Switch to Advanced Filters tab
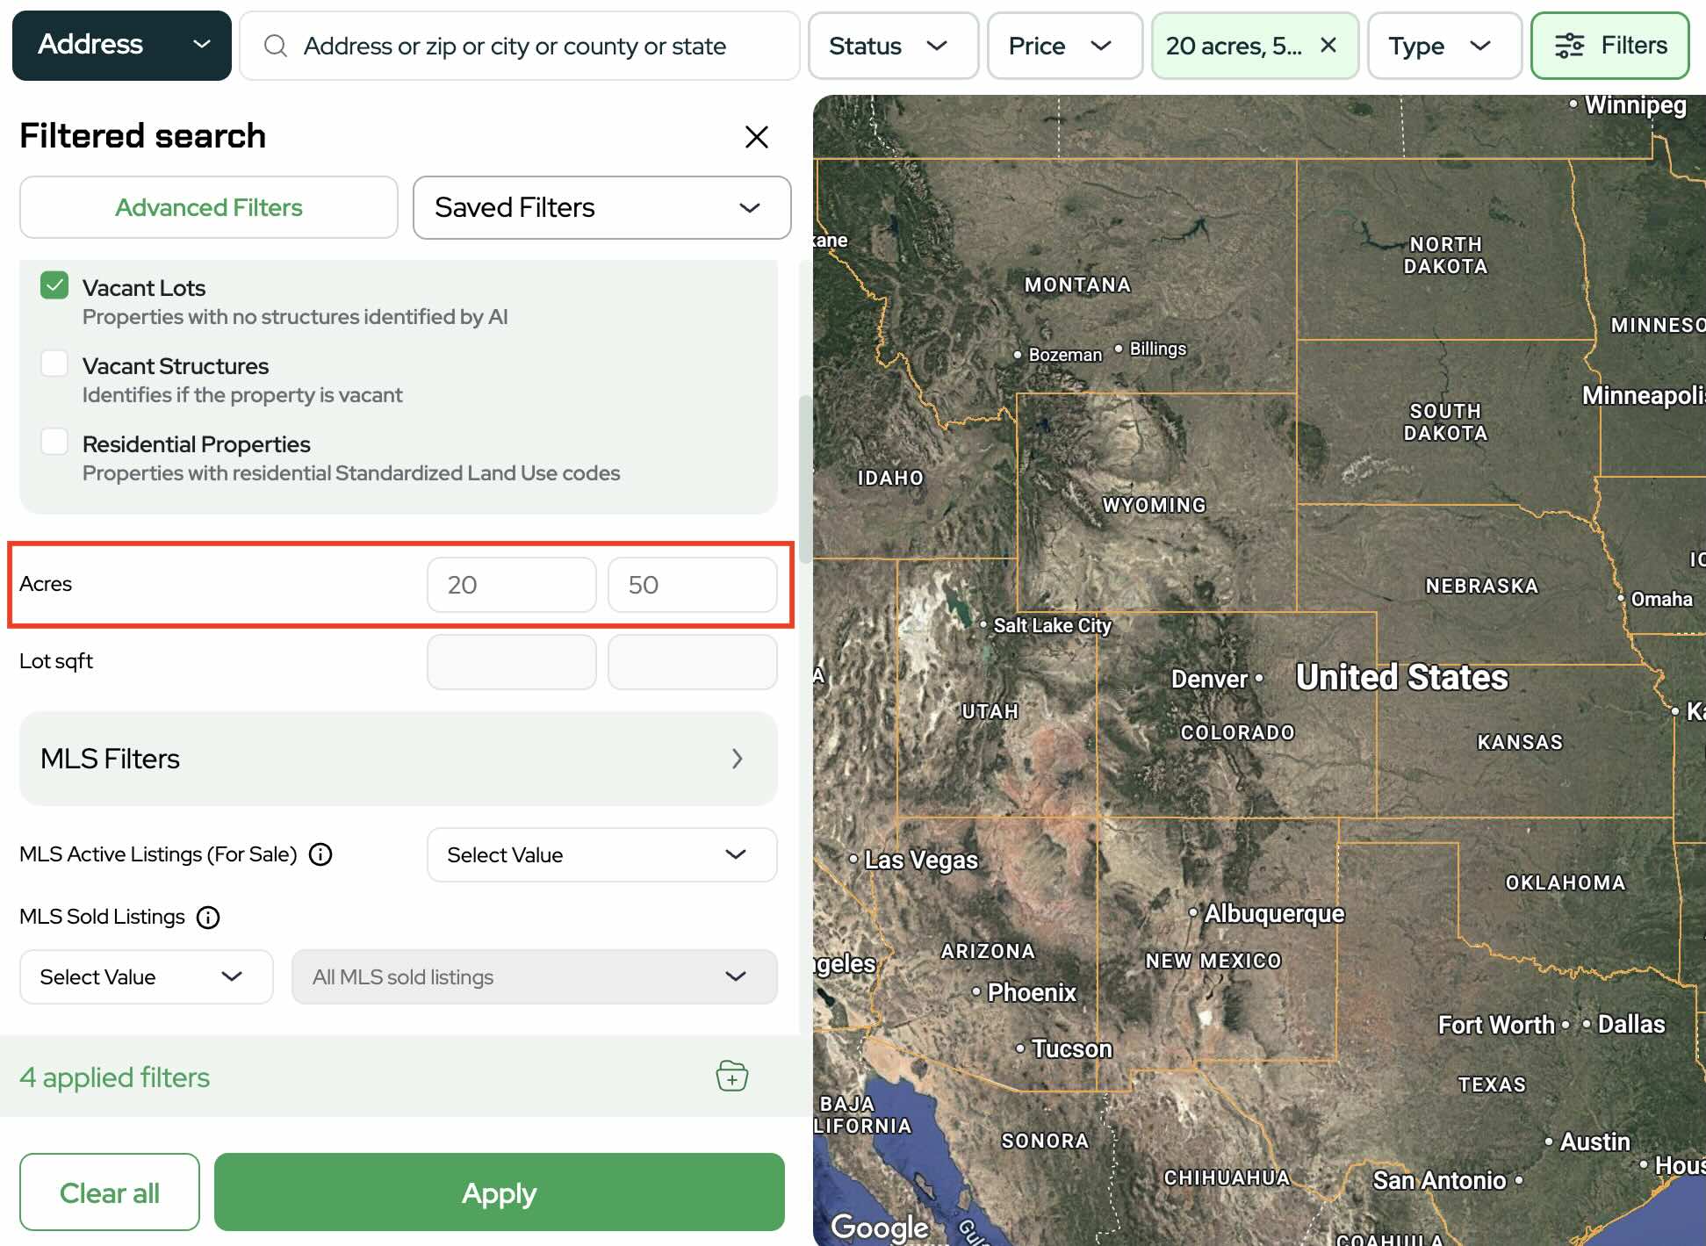This screenshot has height=1246, width=1706. point(209,208)
